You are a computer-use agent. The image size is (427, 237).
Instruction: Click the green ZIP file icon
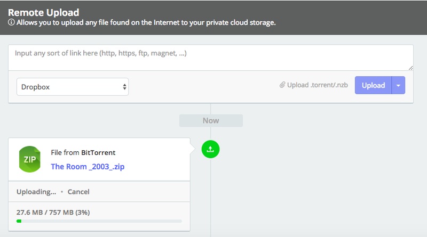tap(29, 159)
